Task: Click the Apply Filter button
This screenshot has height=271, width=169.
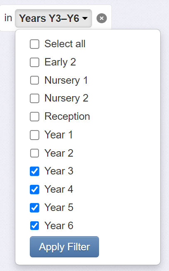Action: (x=64, y=247)
